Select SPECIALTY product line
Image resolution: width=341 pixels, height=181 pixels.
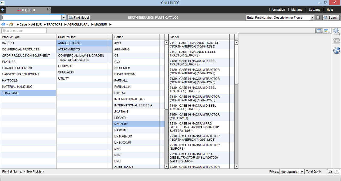84,72
